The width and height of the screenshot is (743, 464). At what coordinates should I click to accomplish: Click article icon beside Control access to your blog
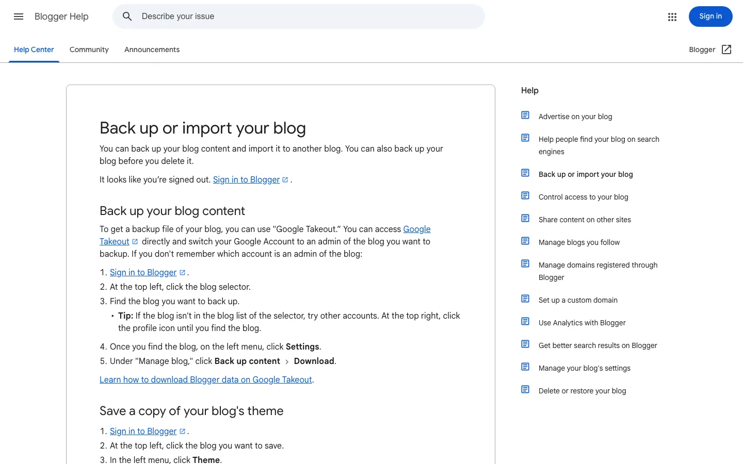[x=525, y=196]
